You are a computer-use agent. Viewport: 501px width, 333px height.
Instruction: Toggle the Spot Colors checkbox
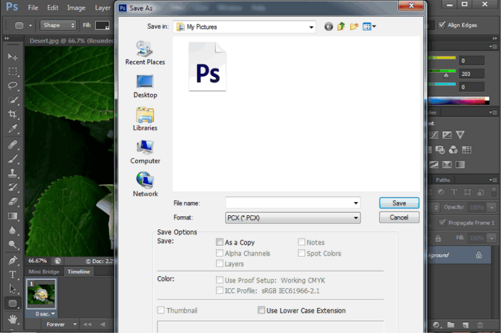(301, 253)
